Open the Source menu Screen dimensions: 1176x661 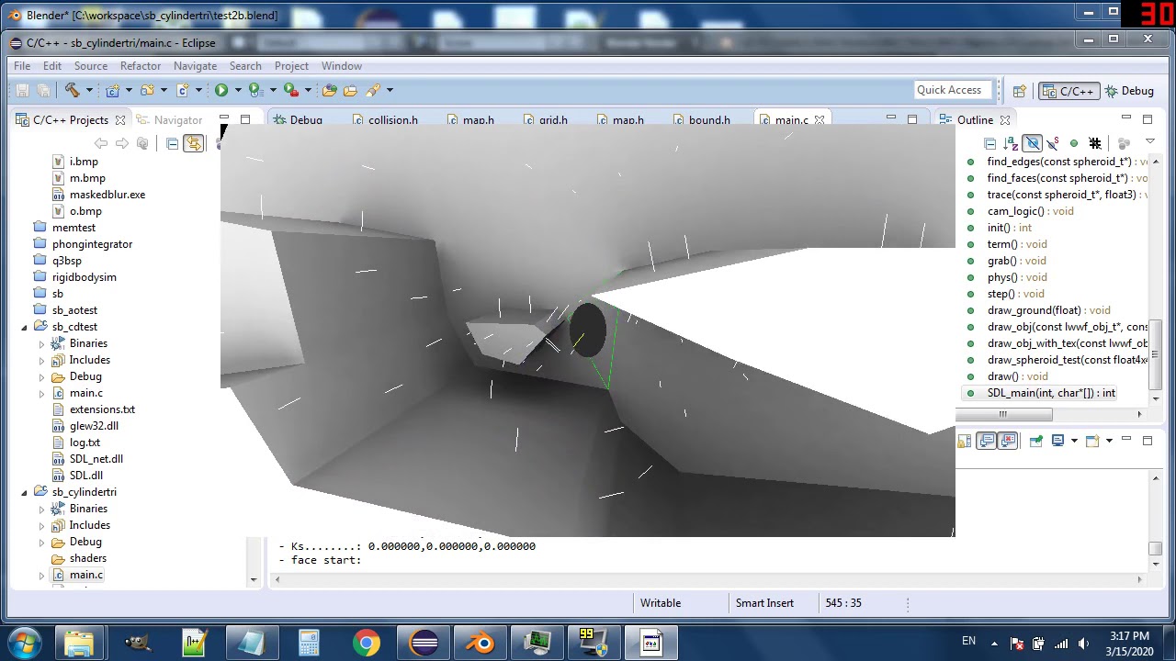pos(91,66)
